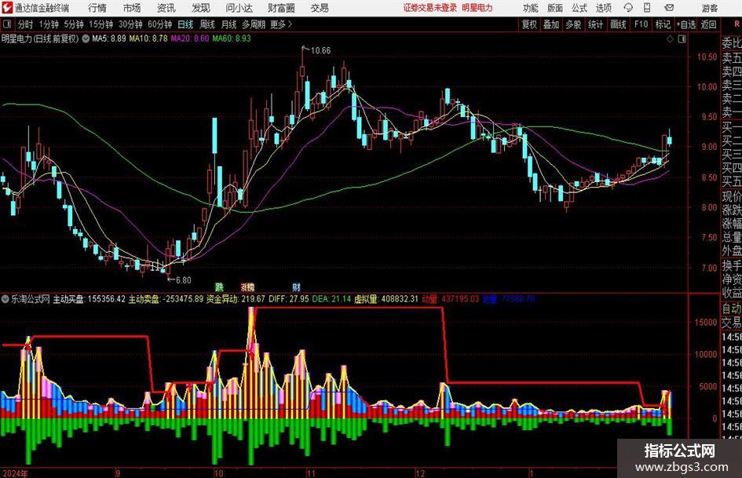Click the 主动买盘: 155356.42 value
Image resolution: width=742 pixels, height=478 pixels.
pos(89,299)
